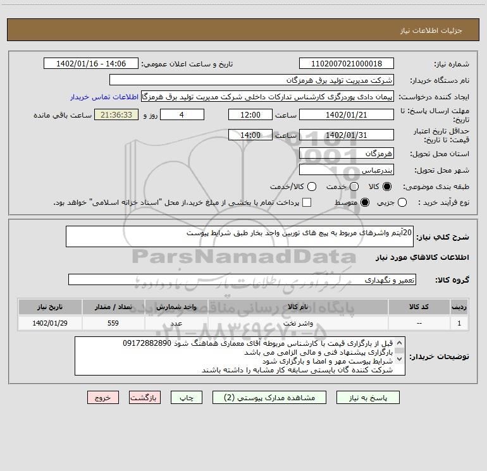The image size is (487, 471).
Task: Click the بازگشت back button
Action: [x=145, y=398]
